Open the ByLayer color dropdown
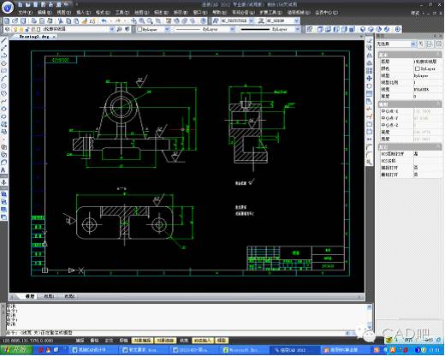This screenshot has height=356, width=445. [167, 29]
